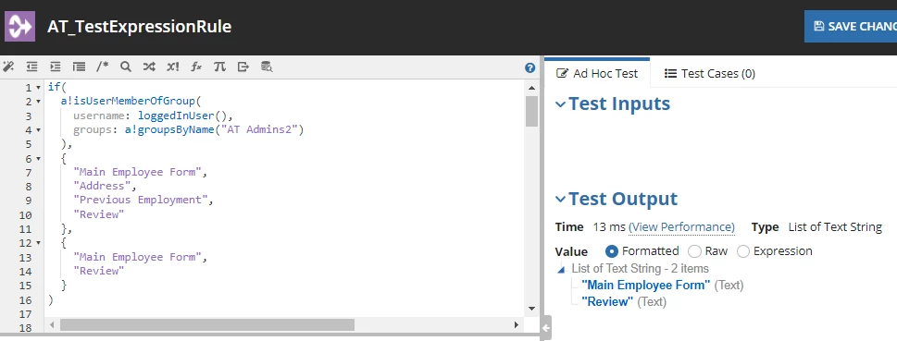Fold code at line 1

pyautogui.click(x=38, y=88)
